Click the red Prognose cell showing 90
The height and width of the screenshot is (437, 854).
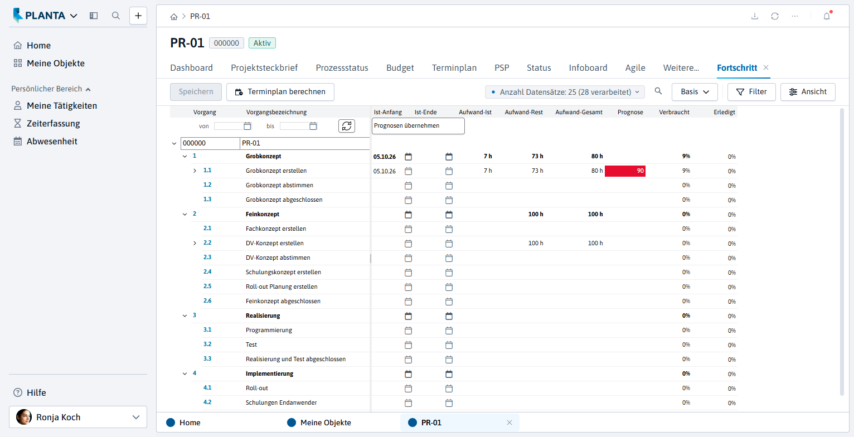[x=625, y=171]
